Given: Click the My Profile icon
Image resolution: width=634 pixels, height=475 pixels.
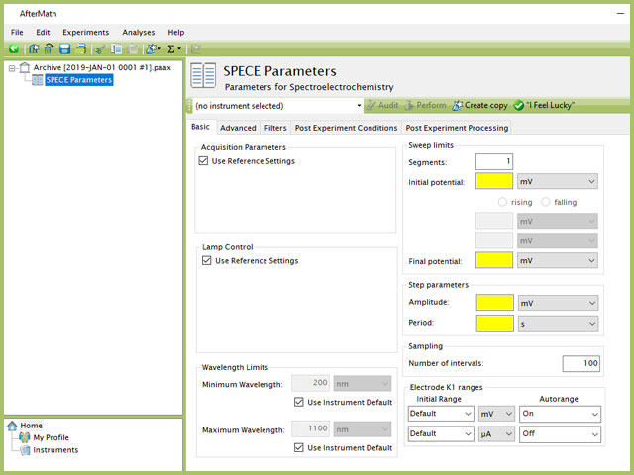Looking at the screenshot, I should pos(24,437).
